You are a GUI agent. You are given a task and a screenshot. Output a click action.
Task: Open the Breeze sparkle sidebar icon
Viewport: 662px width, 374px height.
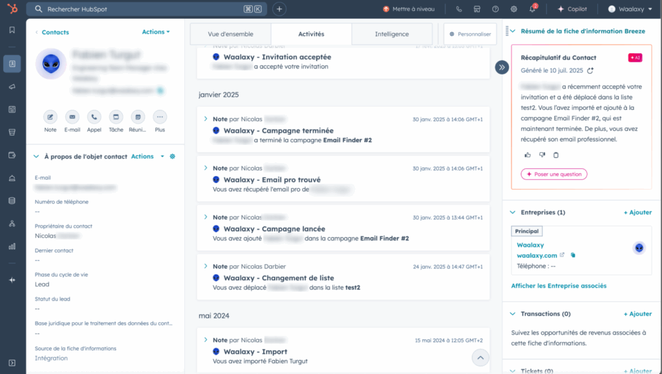(x=12, y=280)
